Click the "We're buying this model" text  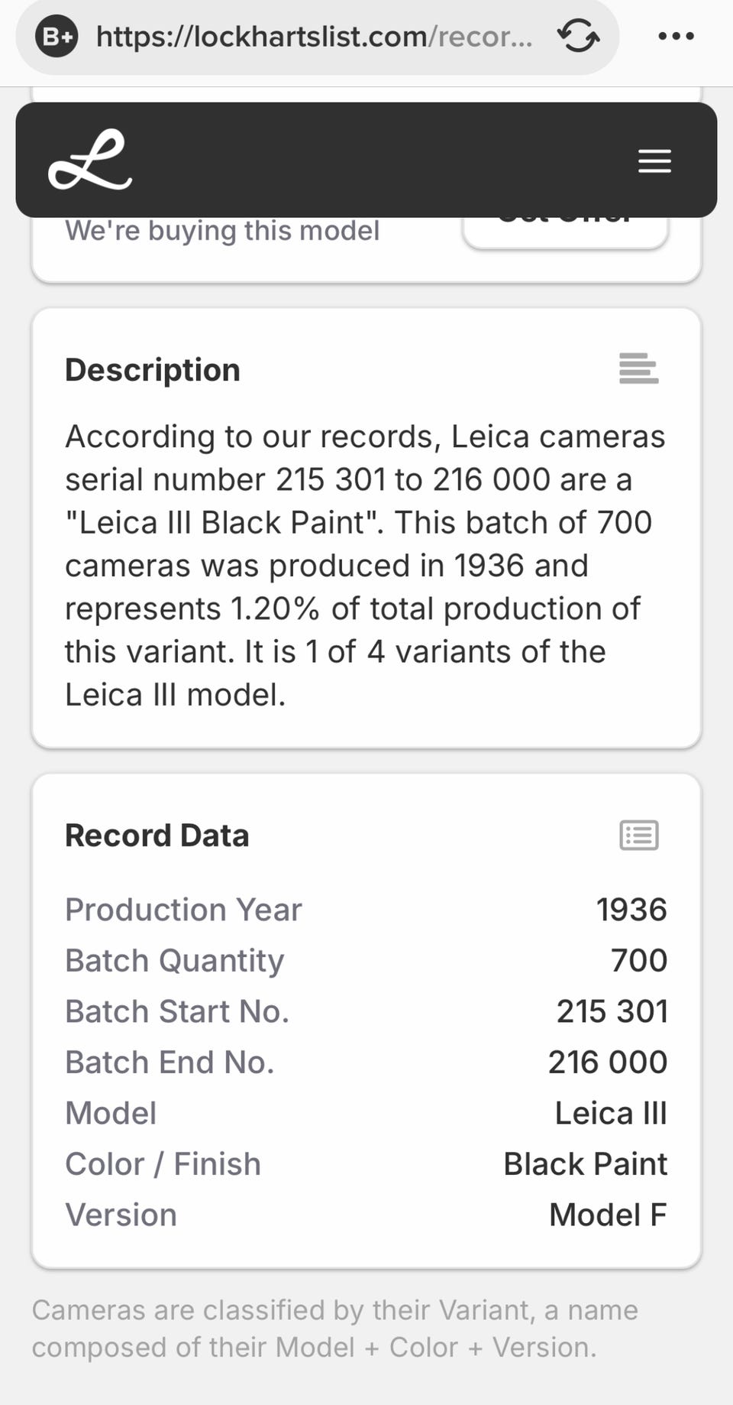221,231
